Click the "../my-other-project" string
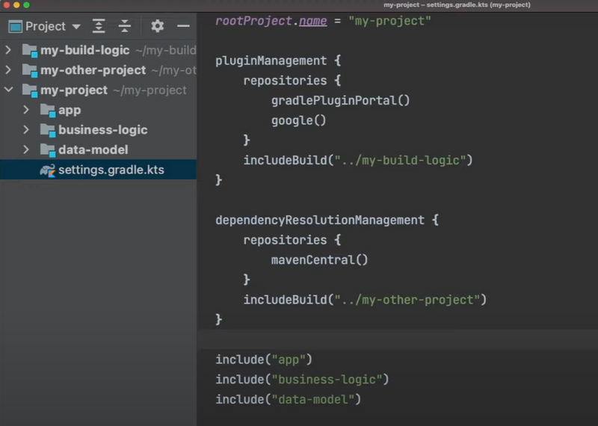Image resolution: width=598 pixels, height=426 pixels. (x=407, y=300)
